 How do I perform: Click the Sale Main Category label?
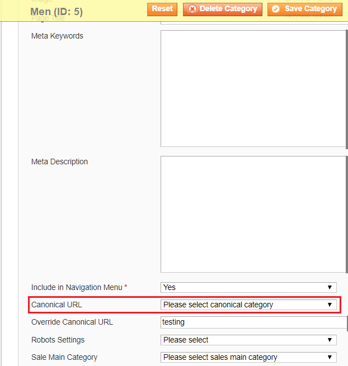[x=64, y=357]
